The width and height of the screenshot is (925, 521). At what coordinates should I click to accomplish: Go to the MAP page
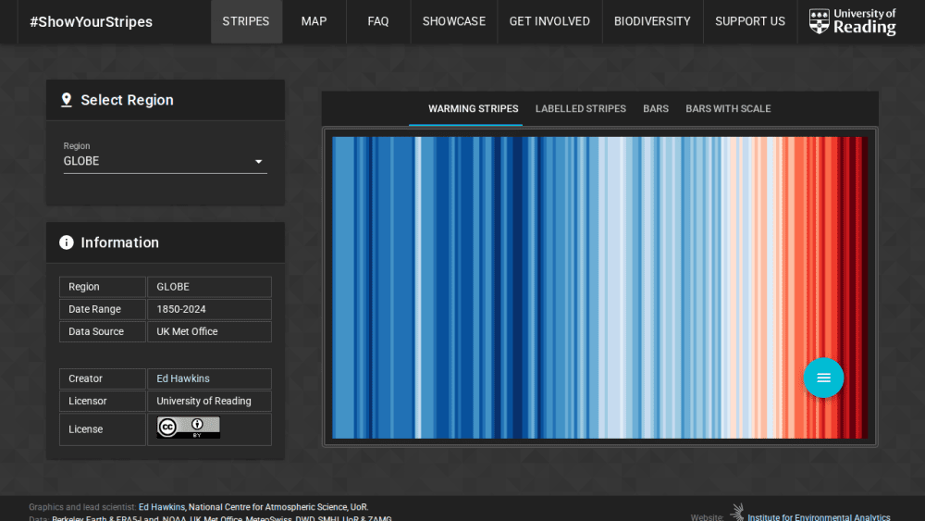(314, 22)
